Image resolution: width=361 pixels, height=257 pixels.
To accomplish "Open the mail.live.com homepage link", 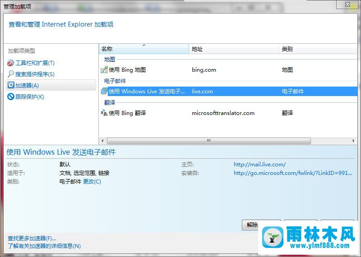I will pyautogui.click(x=259, y=165).
